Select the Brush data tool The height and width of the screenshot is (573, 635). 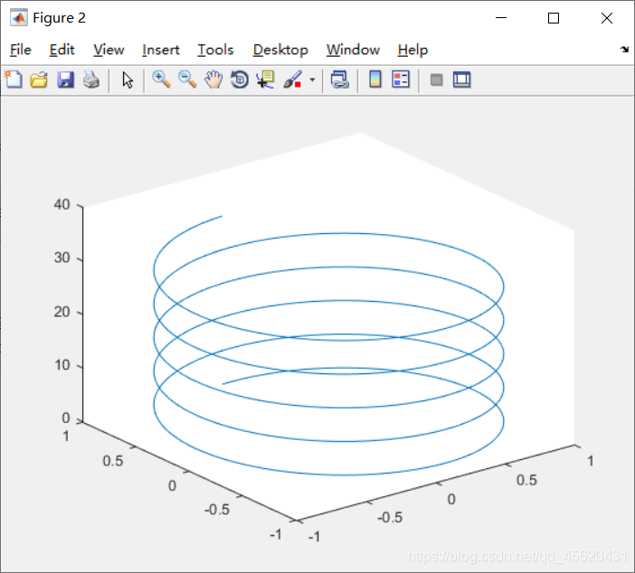click(293, 80)
